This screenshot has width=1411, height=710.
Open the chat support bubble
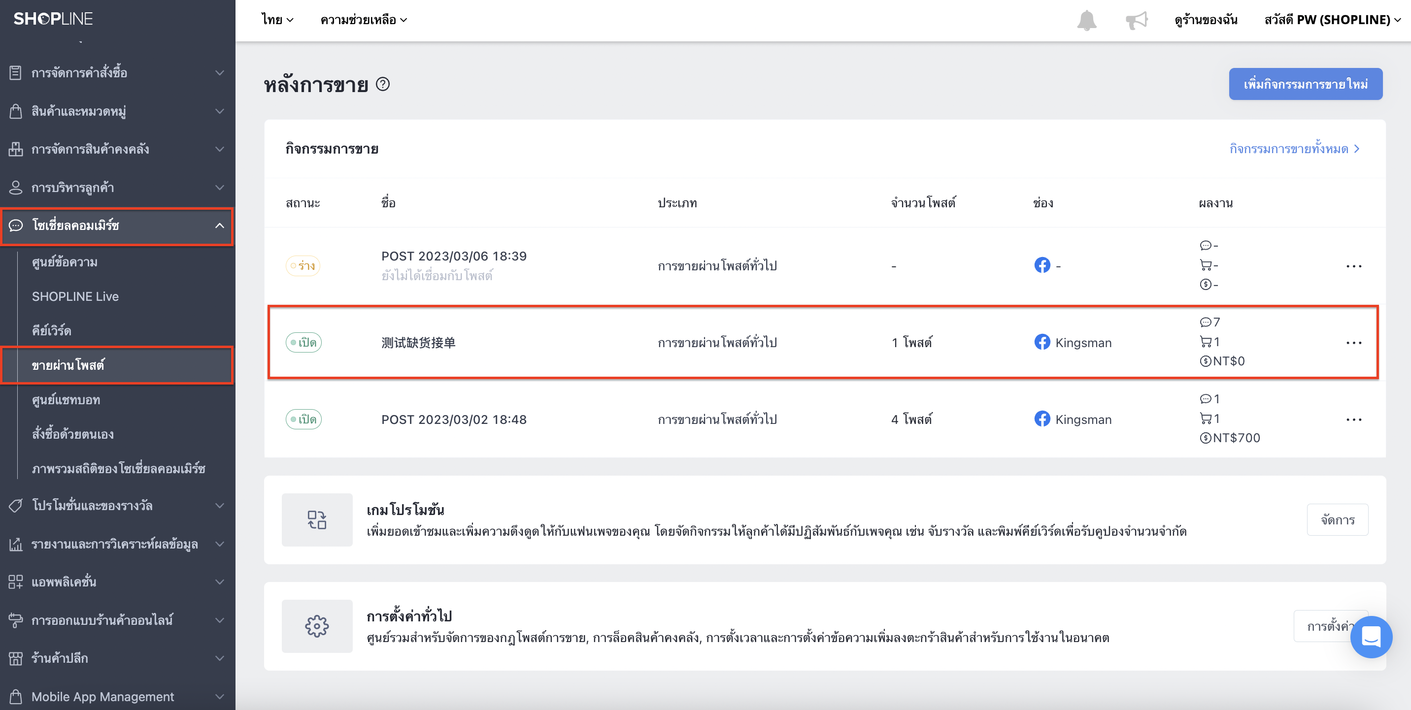click(x=1371, y=637)
